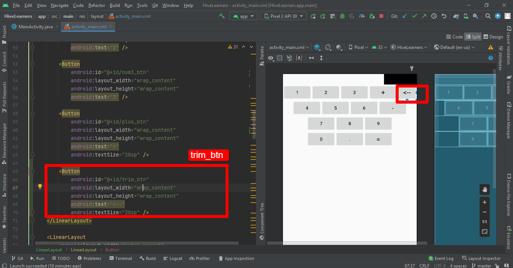
Task: Open the Profiler tool window
Action: [x=200, y=258]
